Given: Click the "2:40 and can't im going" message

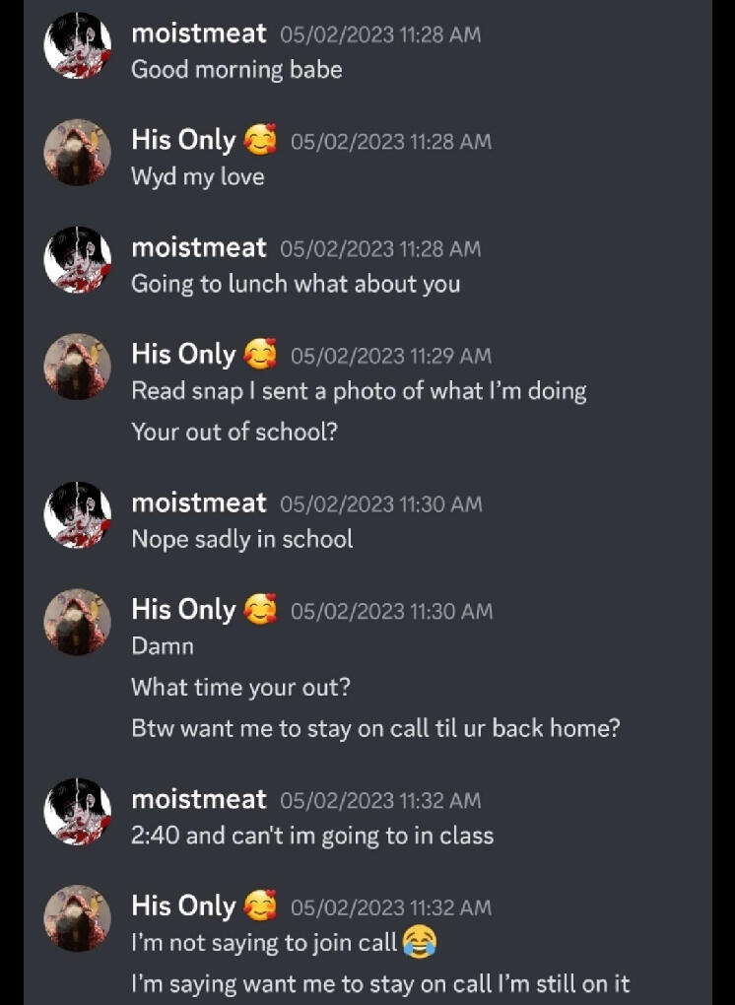Looking at the screenshot, I should 312,836.
